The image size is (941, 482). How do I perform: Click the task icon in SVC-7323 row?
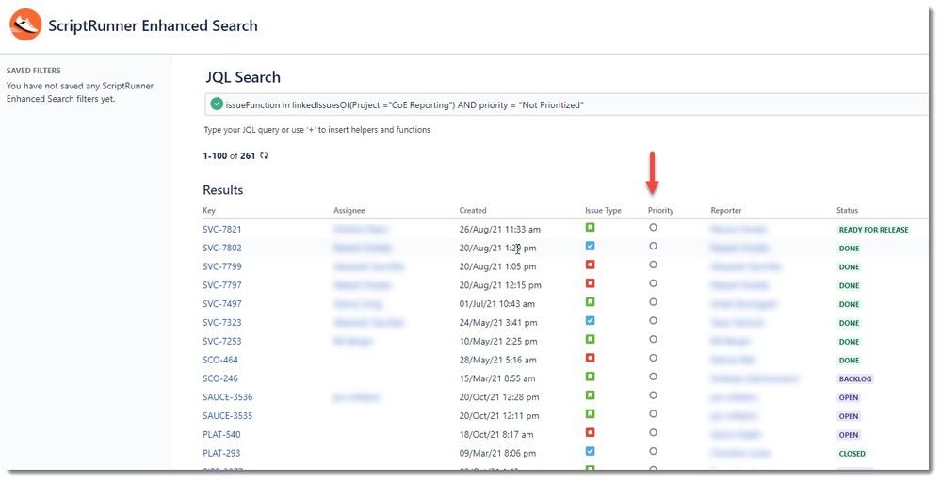pyautogui.click(x=590, y=320)
